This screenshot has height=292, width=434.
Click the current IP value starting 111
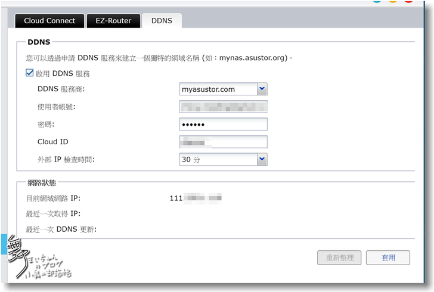pyautogui.click(x=196, y=198)
